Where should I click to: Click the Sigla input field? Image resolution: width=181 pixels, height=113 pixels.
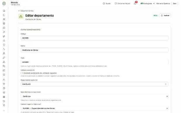point(94,62)
